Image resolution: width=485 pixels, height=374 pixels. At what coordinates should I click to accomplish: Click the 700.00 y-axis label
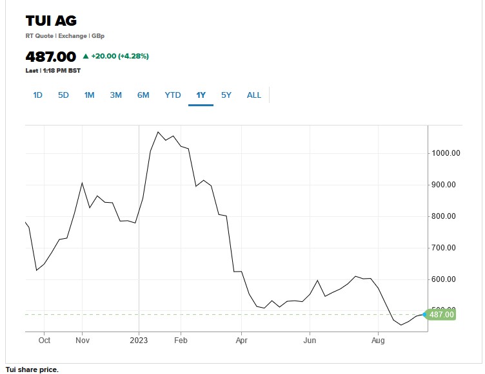coord(444,248)
